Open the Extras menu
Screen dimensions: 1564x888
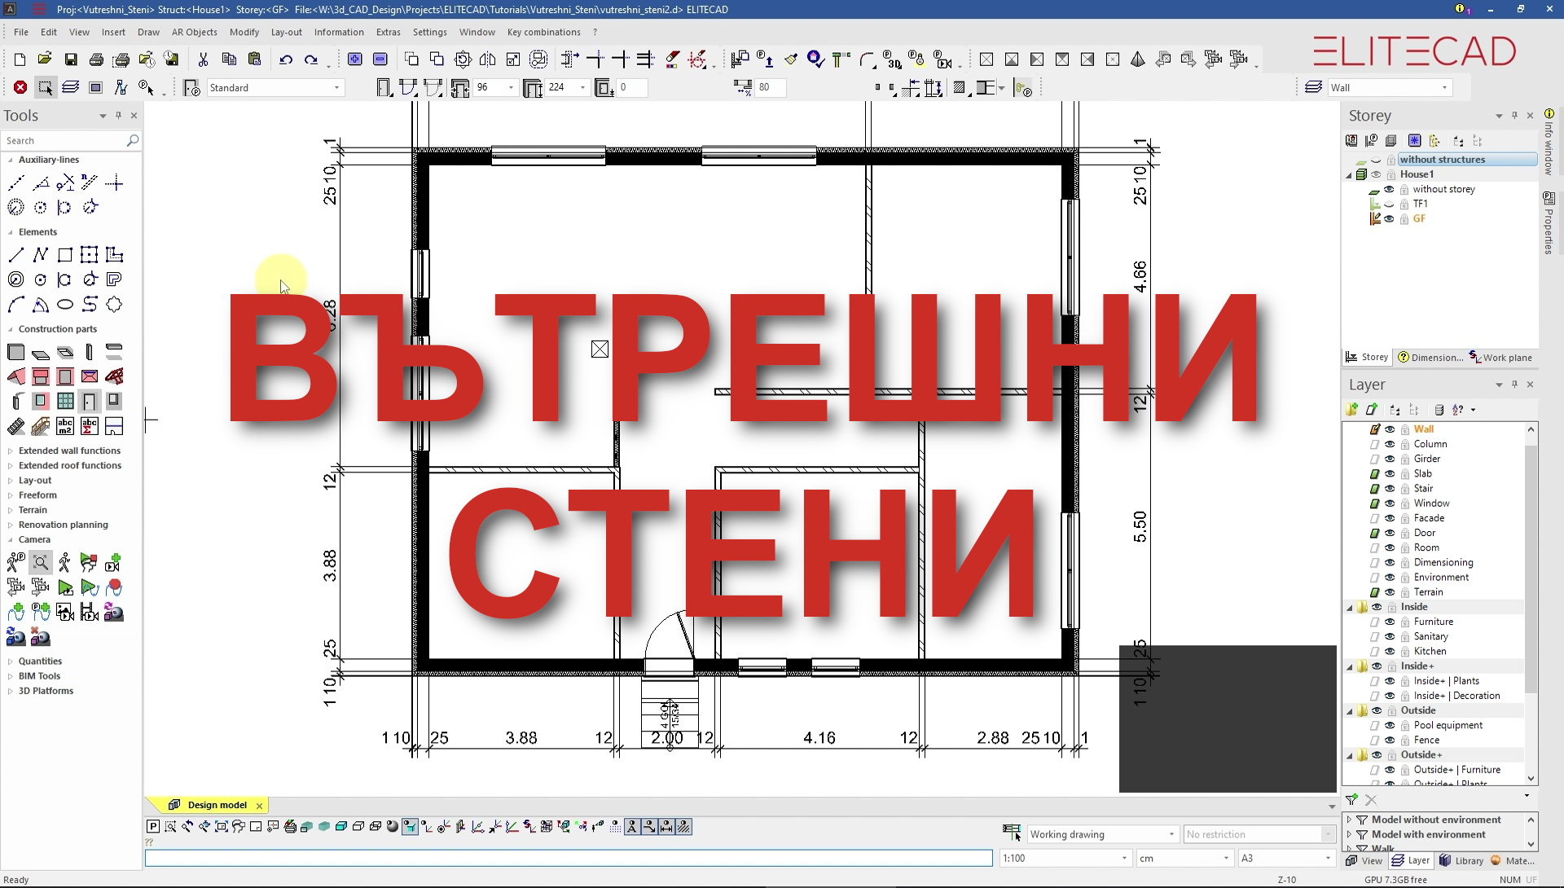tap(388, 32)
